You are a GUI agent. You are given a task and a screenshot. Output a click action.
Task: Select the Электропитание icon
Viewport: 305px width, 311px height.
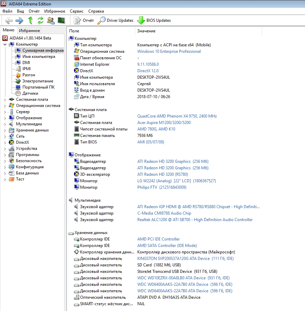(x=18, y=81)
